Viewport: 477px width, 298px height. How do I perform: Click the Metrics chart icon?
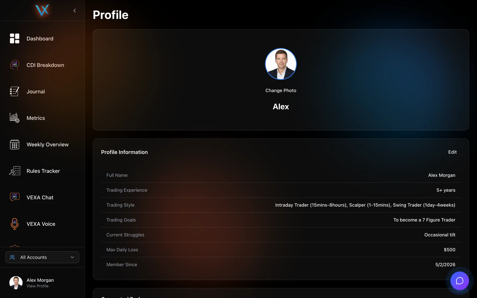coord(15,118)
